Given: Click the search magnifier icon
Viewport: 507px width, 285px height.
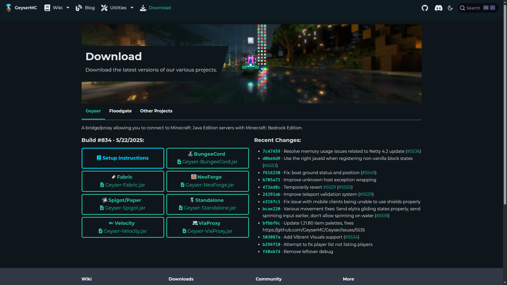Looking at the screenshot, I should 462,8.
